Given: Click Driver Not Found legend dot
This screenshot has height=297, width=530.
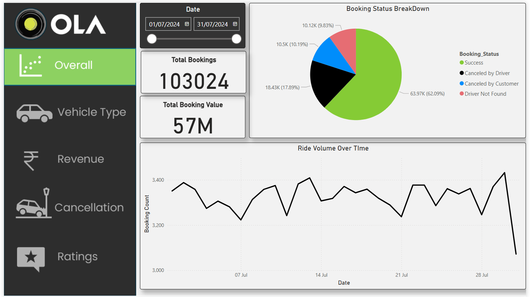Looking at the screenshot, I should point(461,94).
